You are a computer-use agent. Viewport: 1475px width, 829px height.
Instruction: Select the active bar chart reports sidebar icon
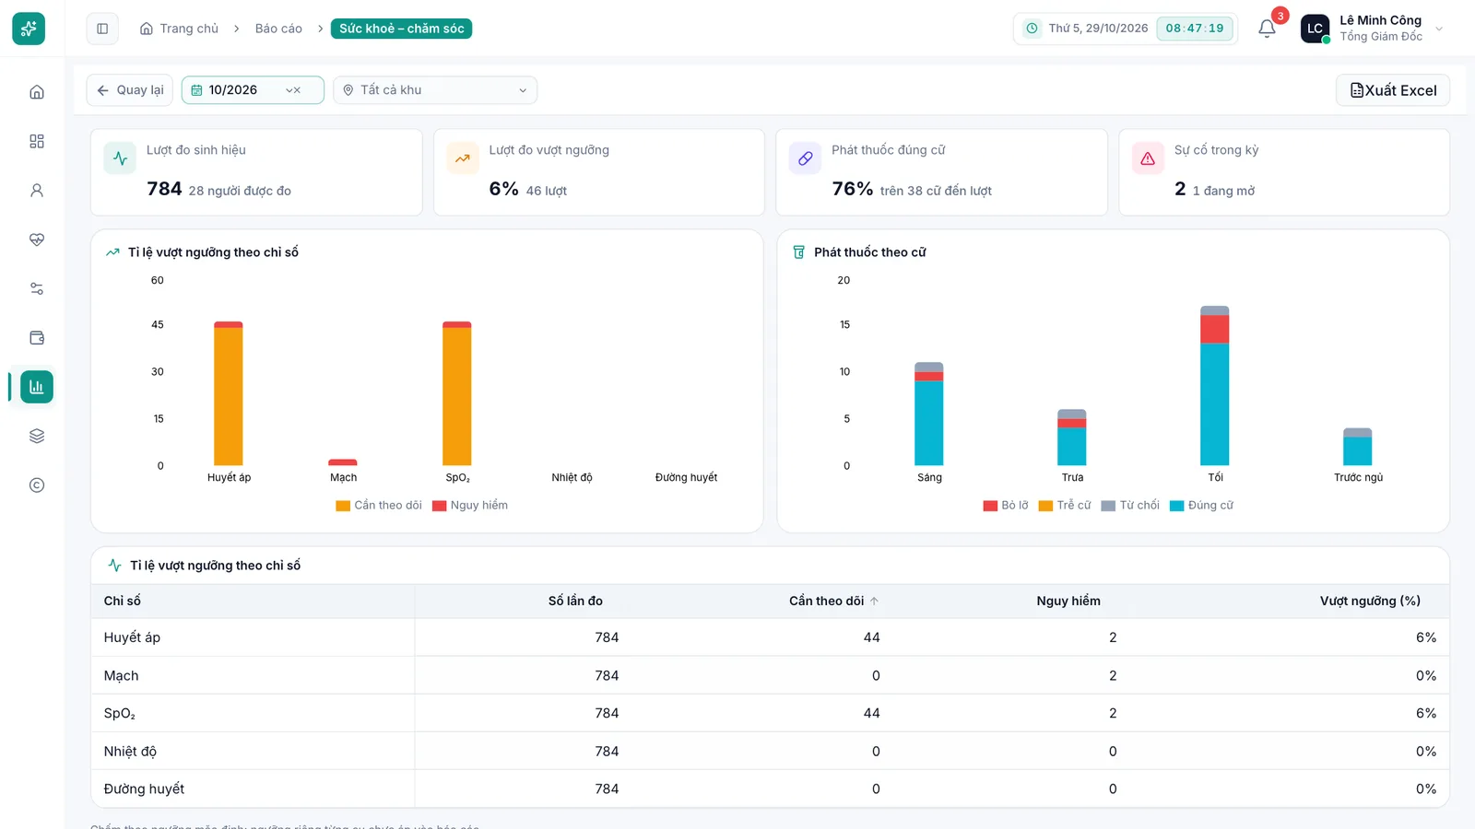tap(37, 387)
